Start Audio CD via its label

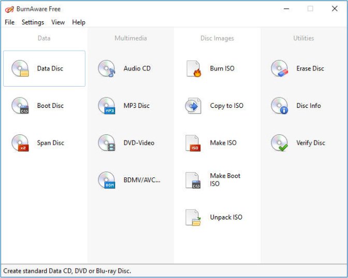coord(137,68)
